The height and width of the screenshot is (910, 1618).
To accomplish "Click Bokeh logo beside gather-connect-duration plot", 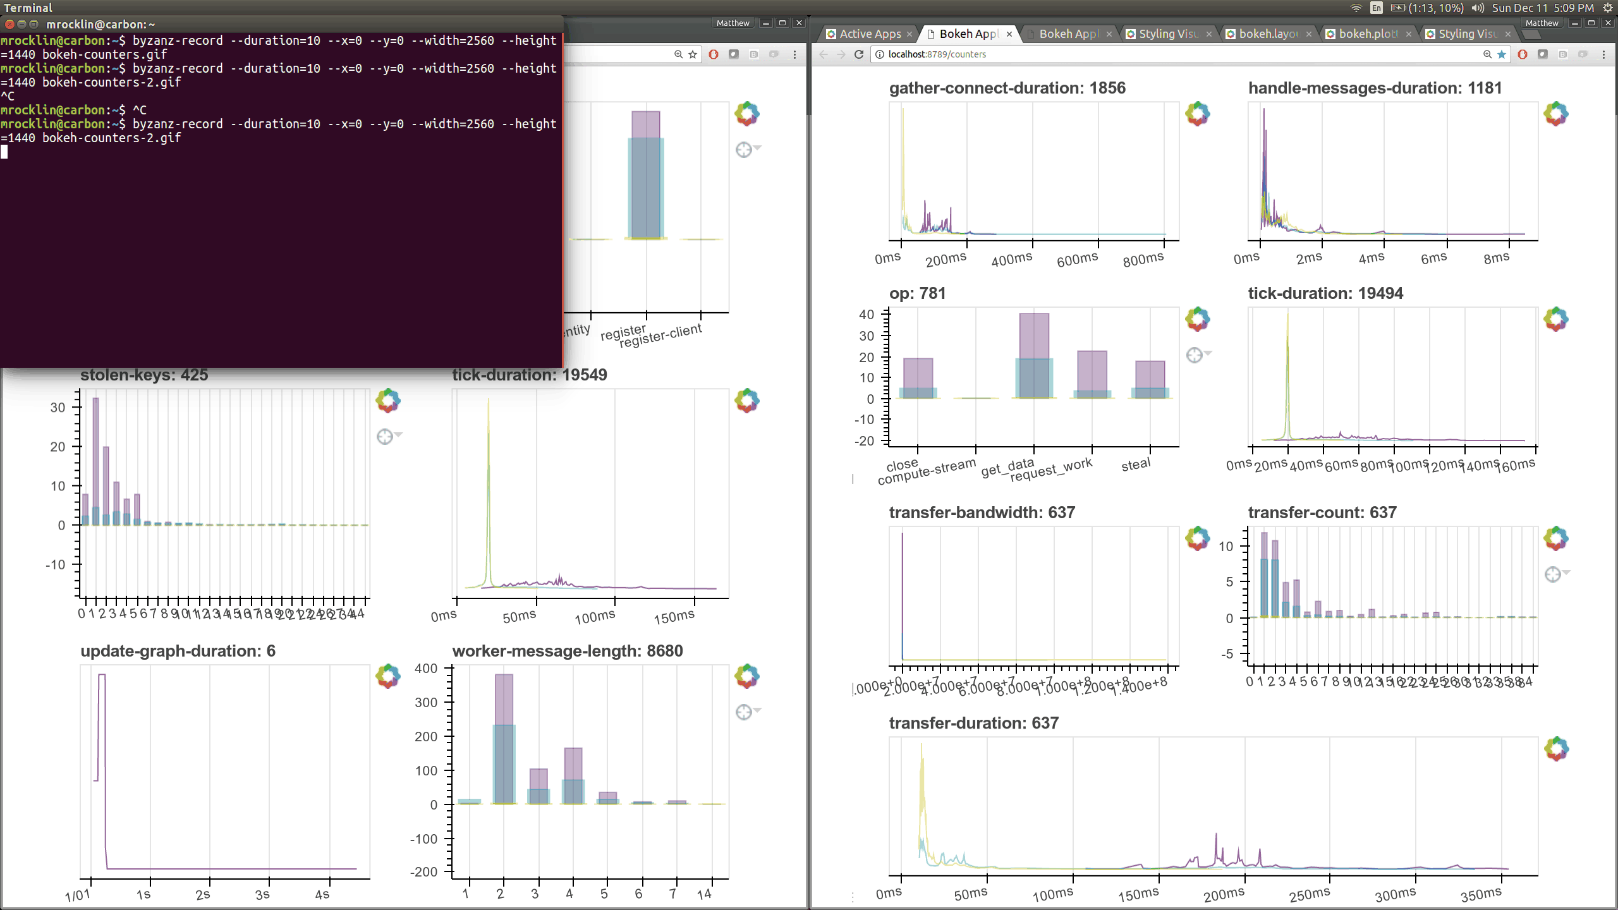I will pos(1197,114).
